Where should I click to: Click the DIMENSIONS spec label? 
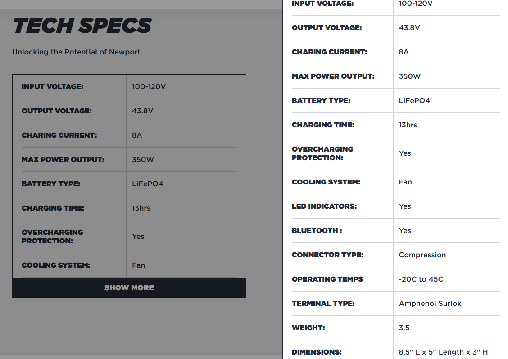[317, 352]
